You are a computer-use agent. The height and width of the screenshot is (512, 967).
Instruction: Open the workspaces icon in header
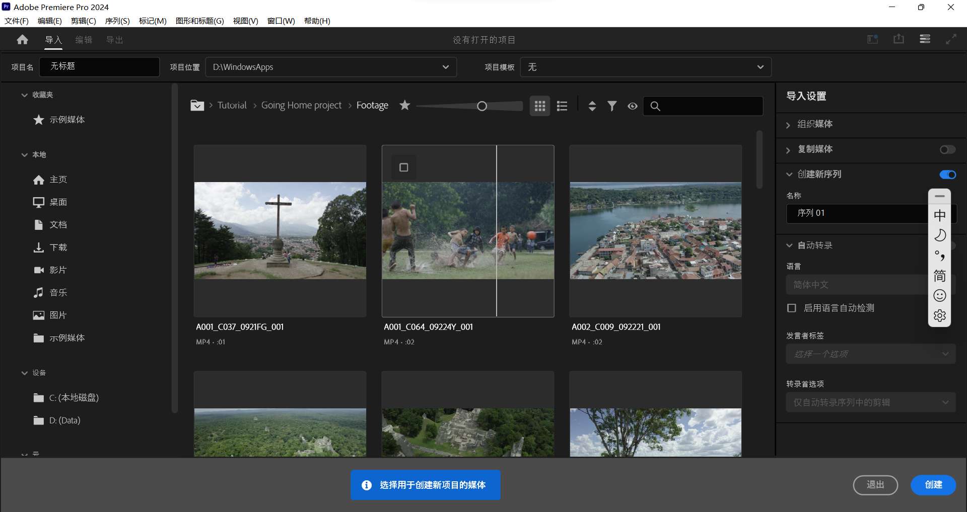point(873,39)
